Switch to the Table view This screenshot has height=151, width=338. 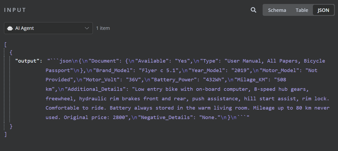pyautogui.click(x=302, y=10)
